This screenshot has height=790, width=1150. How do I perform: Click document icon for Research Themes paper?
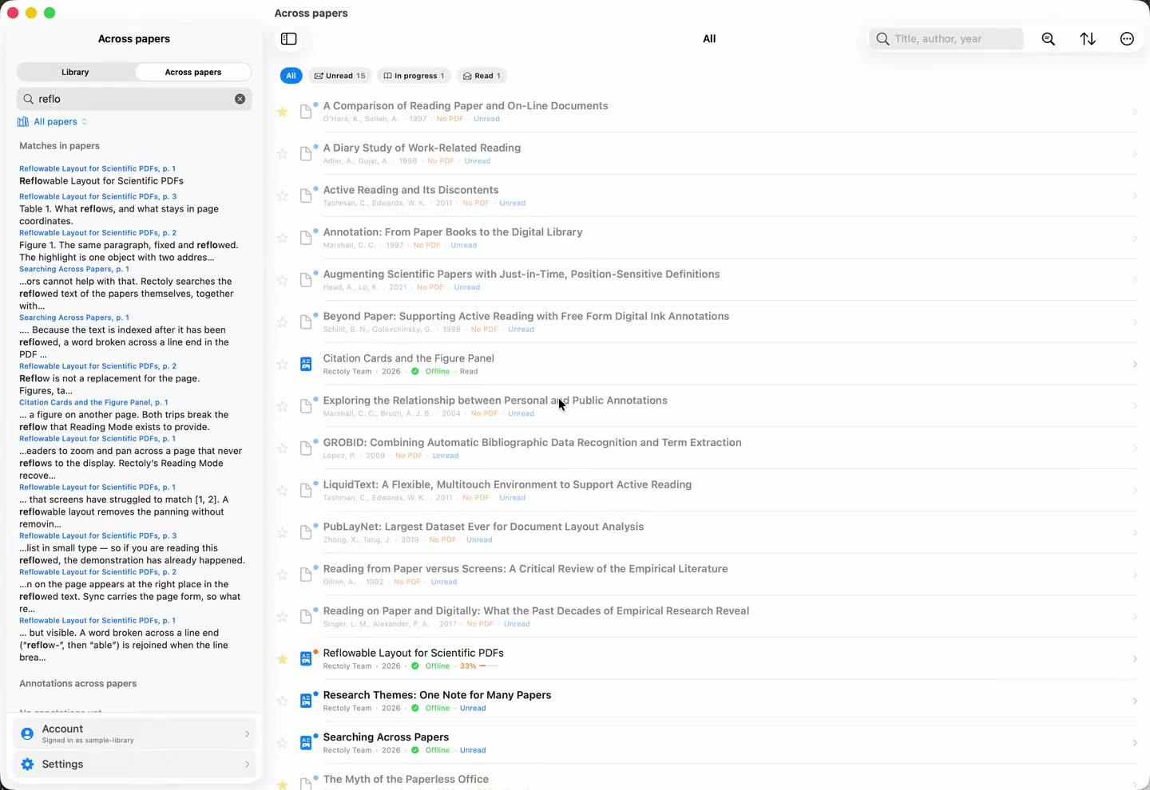point(306,701)
